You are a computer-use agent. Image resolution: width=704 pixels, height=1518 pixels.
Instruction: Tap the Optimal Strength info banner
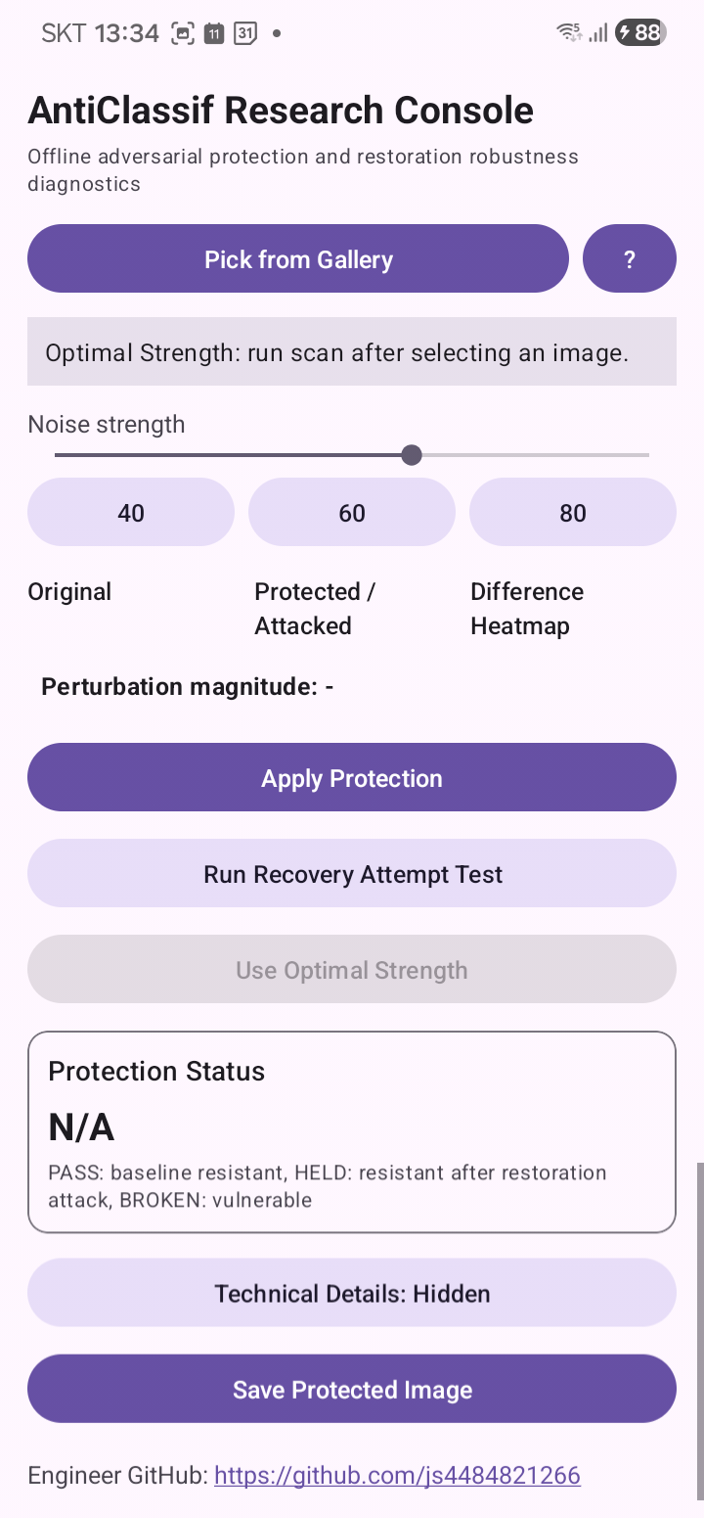[352, 352]
